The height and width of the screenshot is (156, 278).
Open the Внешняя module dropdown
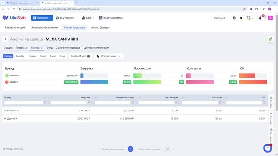(x=42, y=18)
